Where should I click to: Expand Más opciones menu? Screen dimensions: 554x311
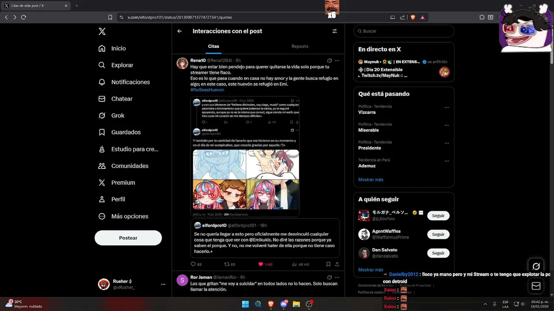123,216
